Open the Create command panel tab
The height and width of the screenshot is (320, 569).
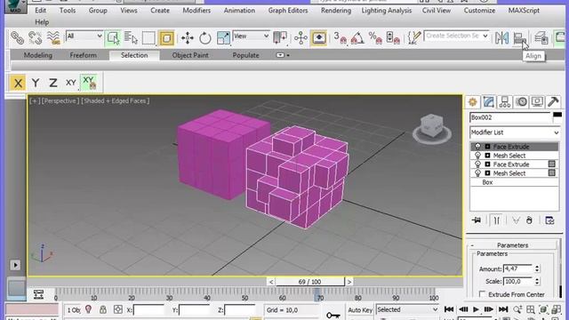pyautogui.click(x=472, y=102)
